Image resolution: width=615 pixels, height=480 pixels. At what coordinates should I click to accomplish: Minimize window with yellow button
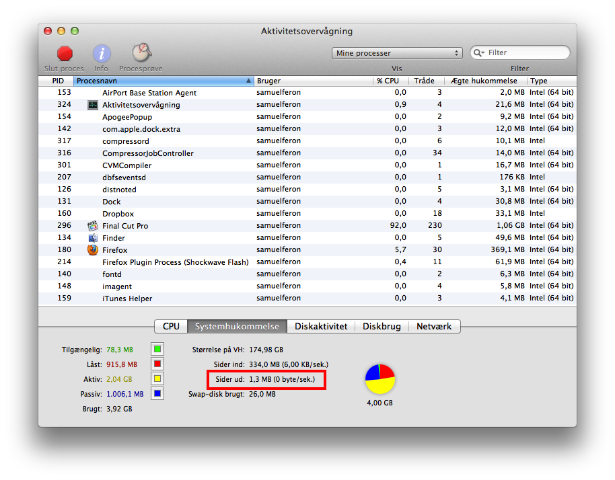click(61, 31)
